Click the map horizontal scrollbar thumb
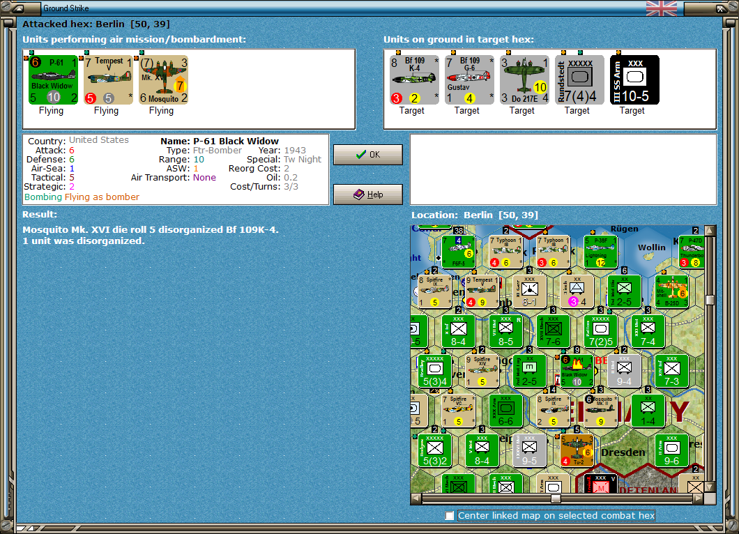The image size is (739, 534). pyautogui.click(x=556, y=498)
